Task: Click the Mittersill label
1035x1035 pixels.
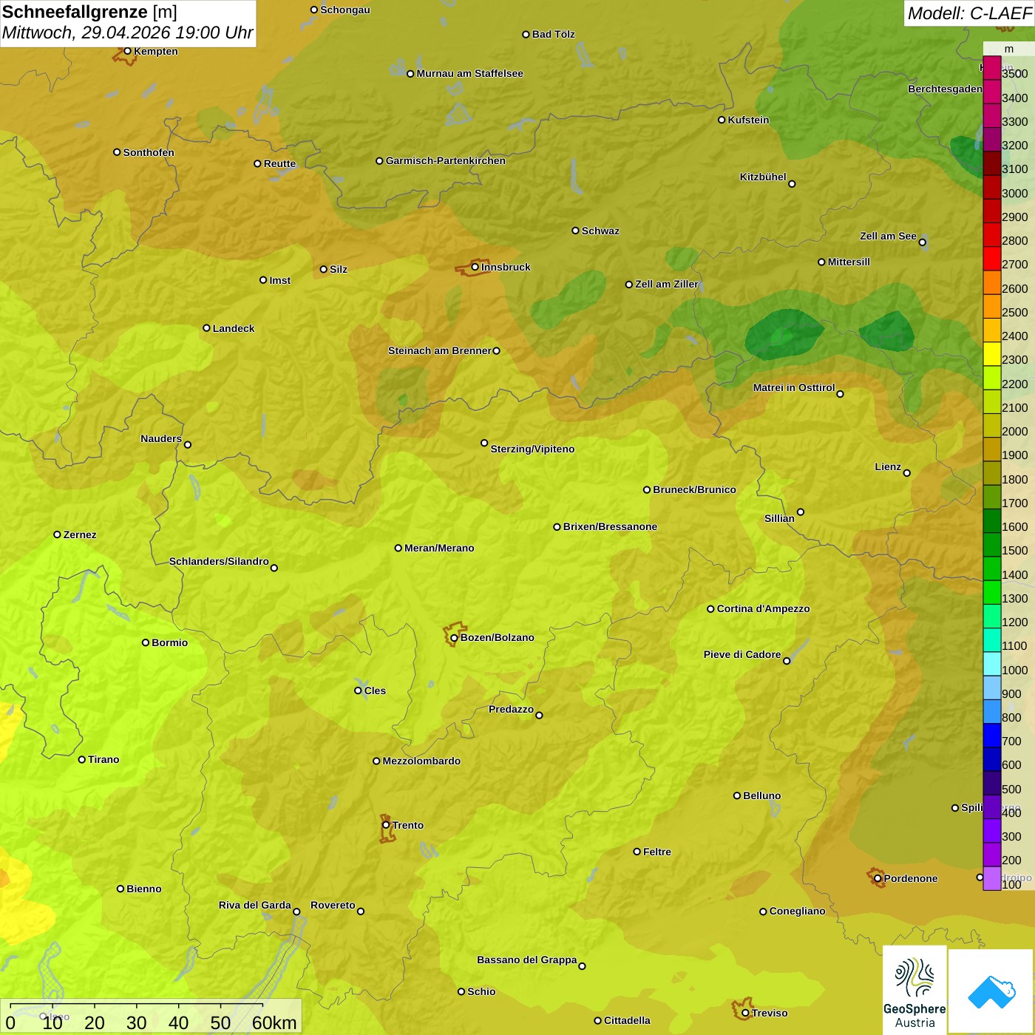Action: tap(849, 262)
